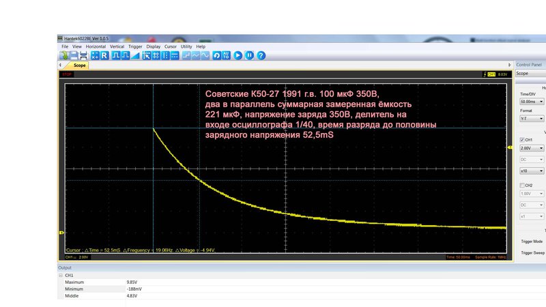Open the CH2 1.00V volts dropdown
The image size is (546, 307).
532,194
